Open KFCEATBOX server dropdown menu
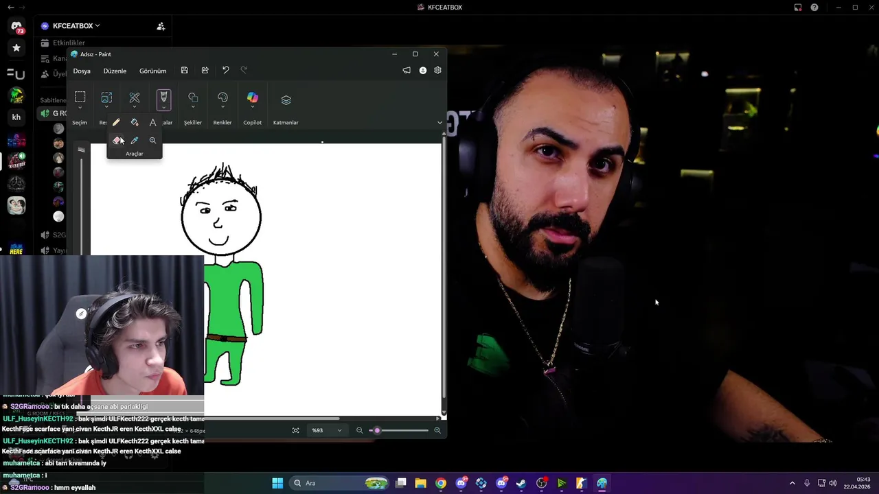Image resolution: width=879 pixels, height=494 pixels. 76,26
